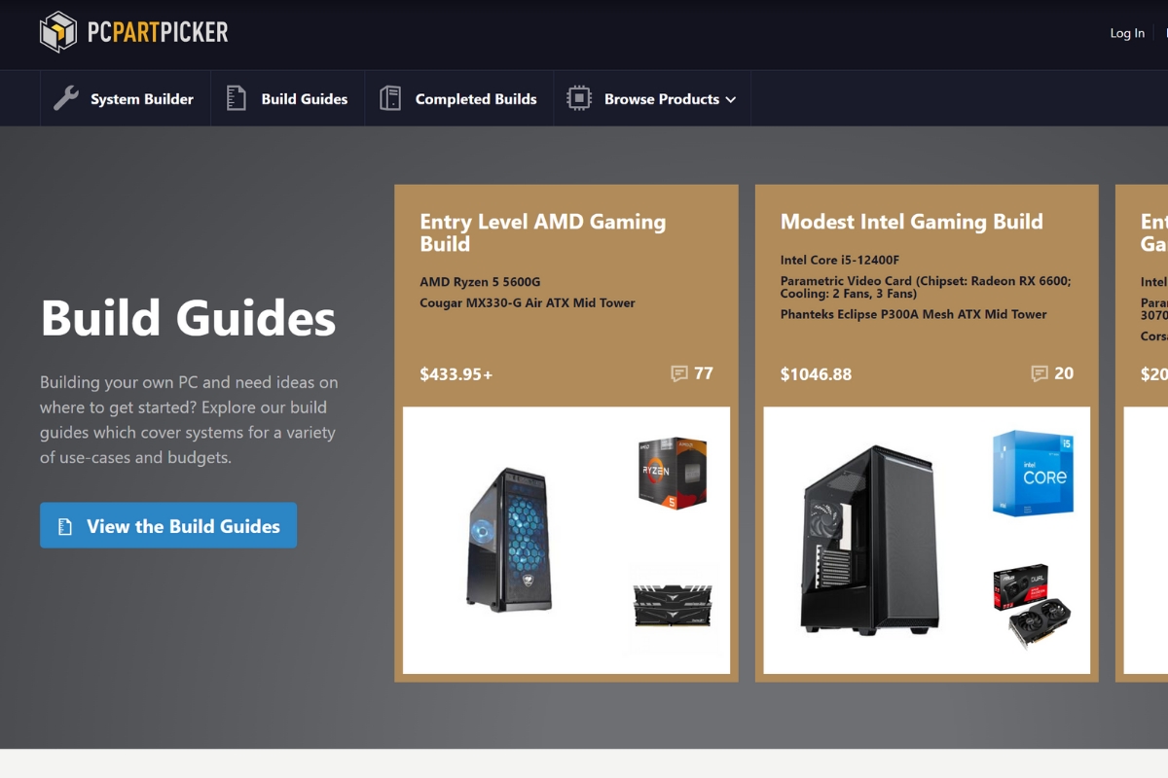
Task: Click the RAM memory sticks image
Action: [x=673, y=604]
